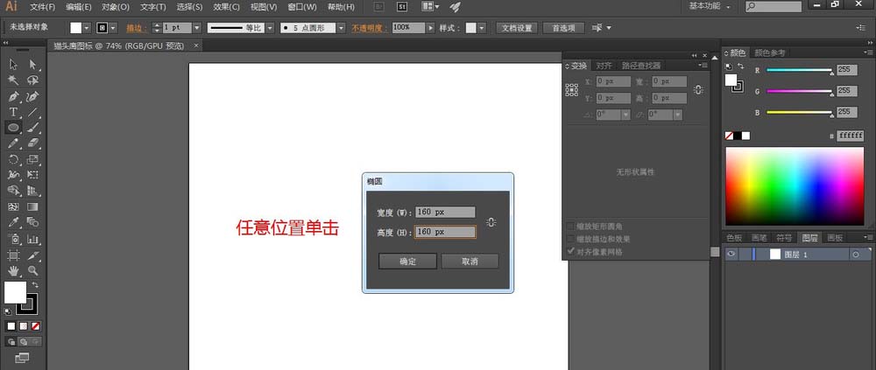Select the Zoom tool
Image resolution: width=876 pixels, height=370 pixels.
click(33, 271)
